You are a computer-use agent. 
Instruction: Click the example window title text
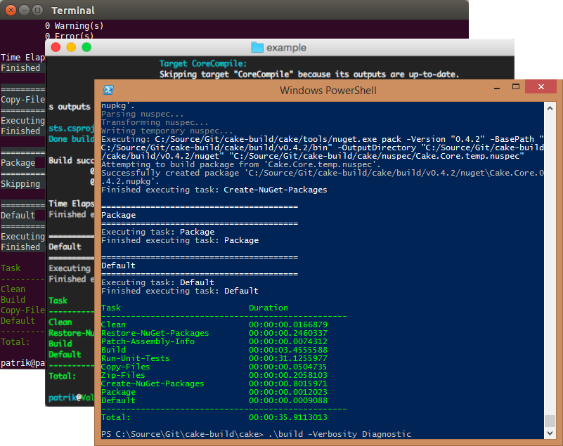pyautogui.click(x=286, y=48)
